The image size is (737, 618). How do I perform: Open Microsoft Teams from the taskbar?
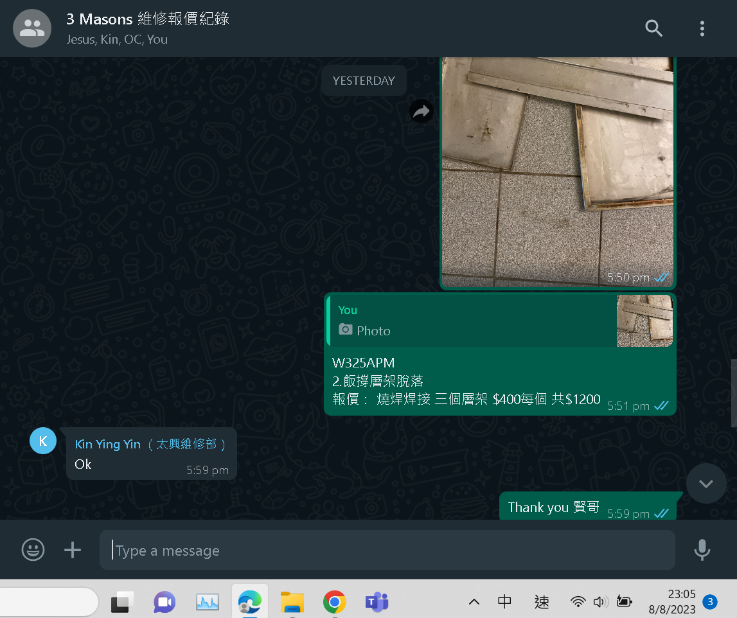(x=377, y=601)
